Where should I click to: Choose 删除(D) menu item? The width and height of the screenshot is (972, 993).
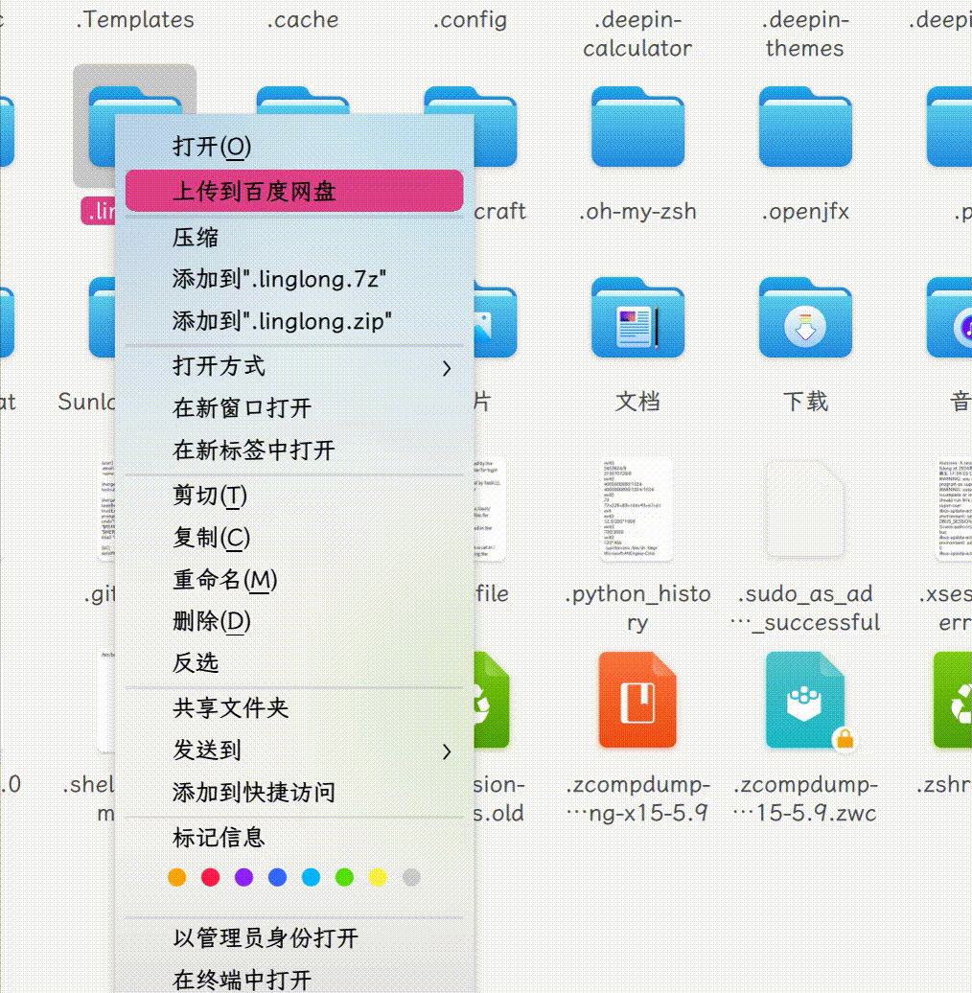[294, 621]
